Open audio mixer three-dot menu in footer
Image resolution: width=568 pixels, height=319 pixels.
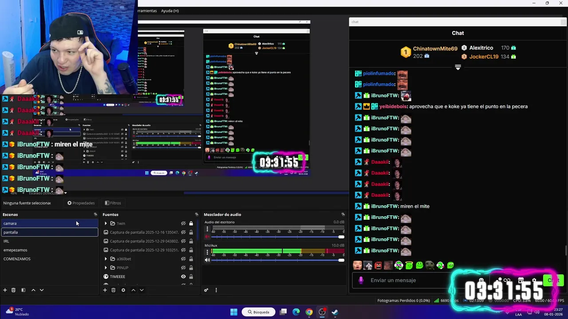[216, 290]
